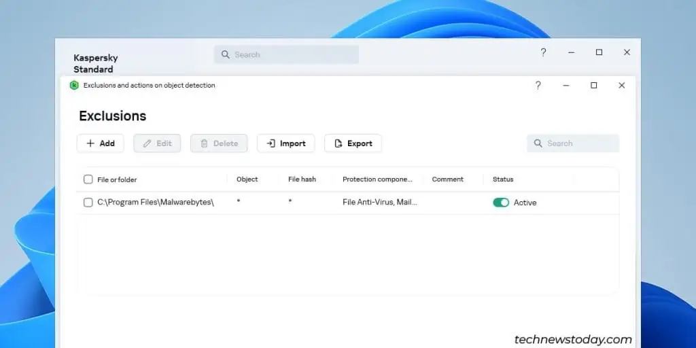Export the exclusions list

[x=353, y=143]
